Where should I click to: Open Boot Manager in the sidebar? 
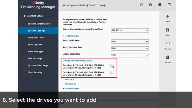point(35,52)
